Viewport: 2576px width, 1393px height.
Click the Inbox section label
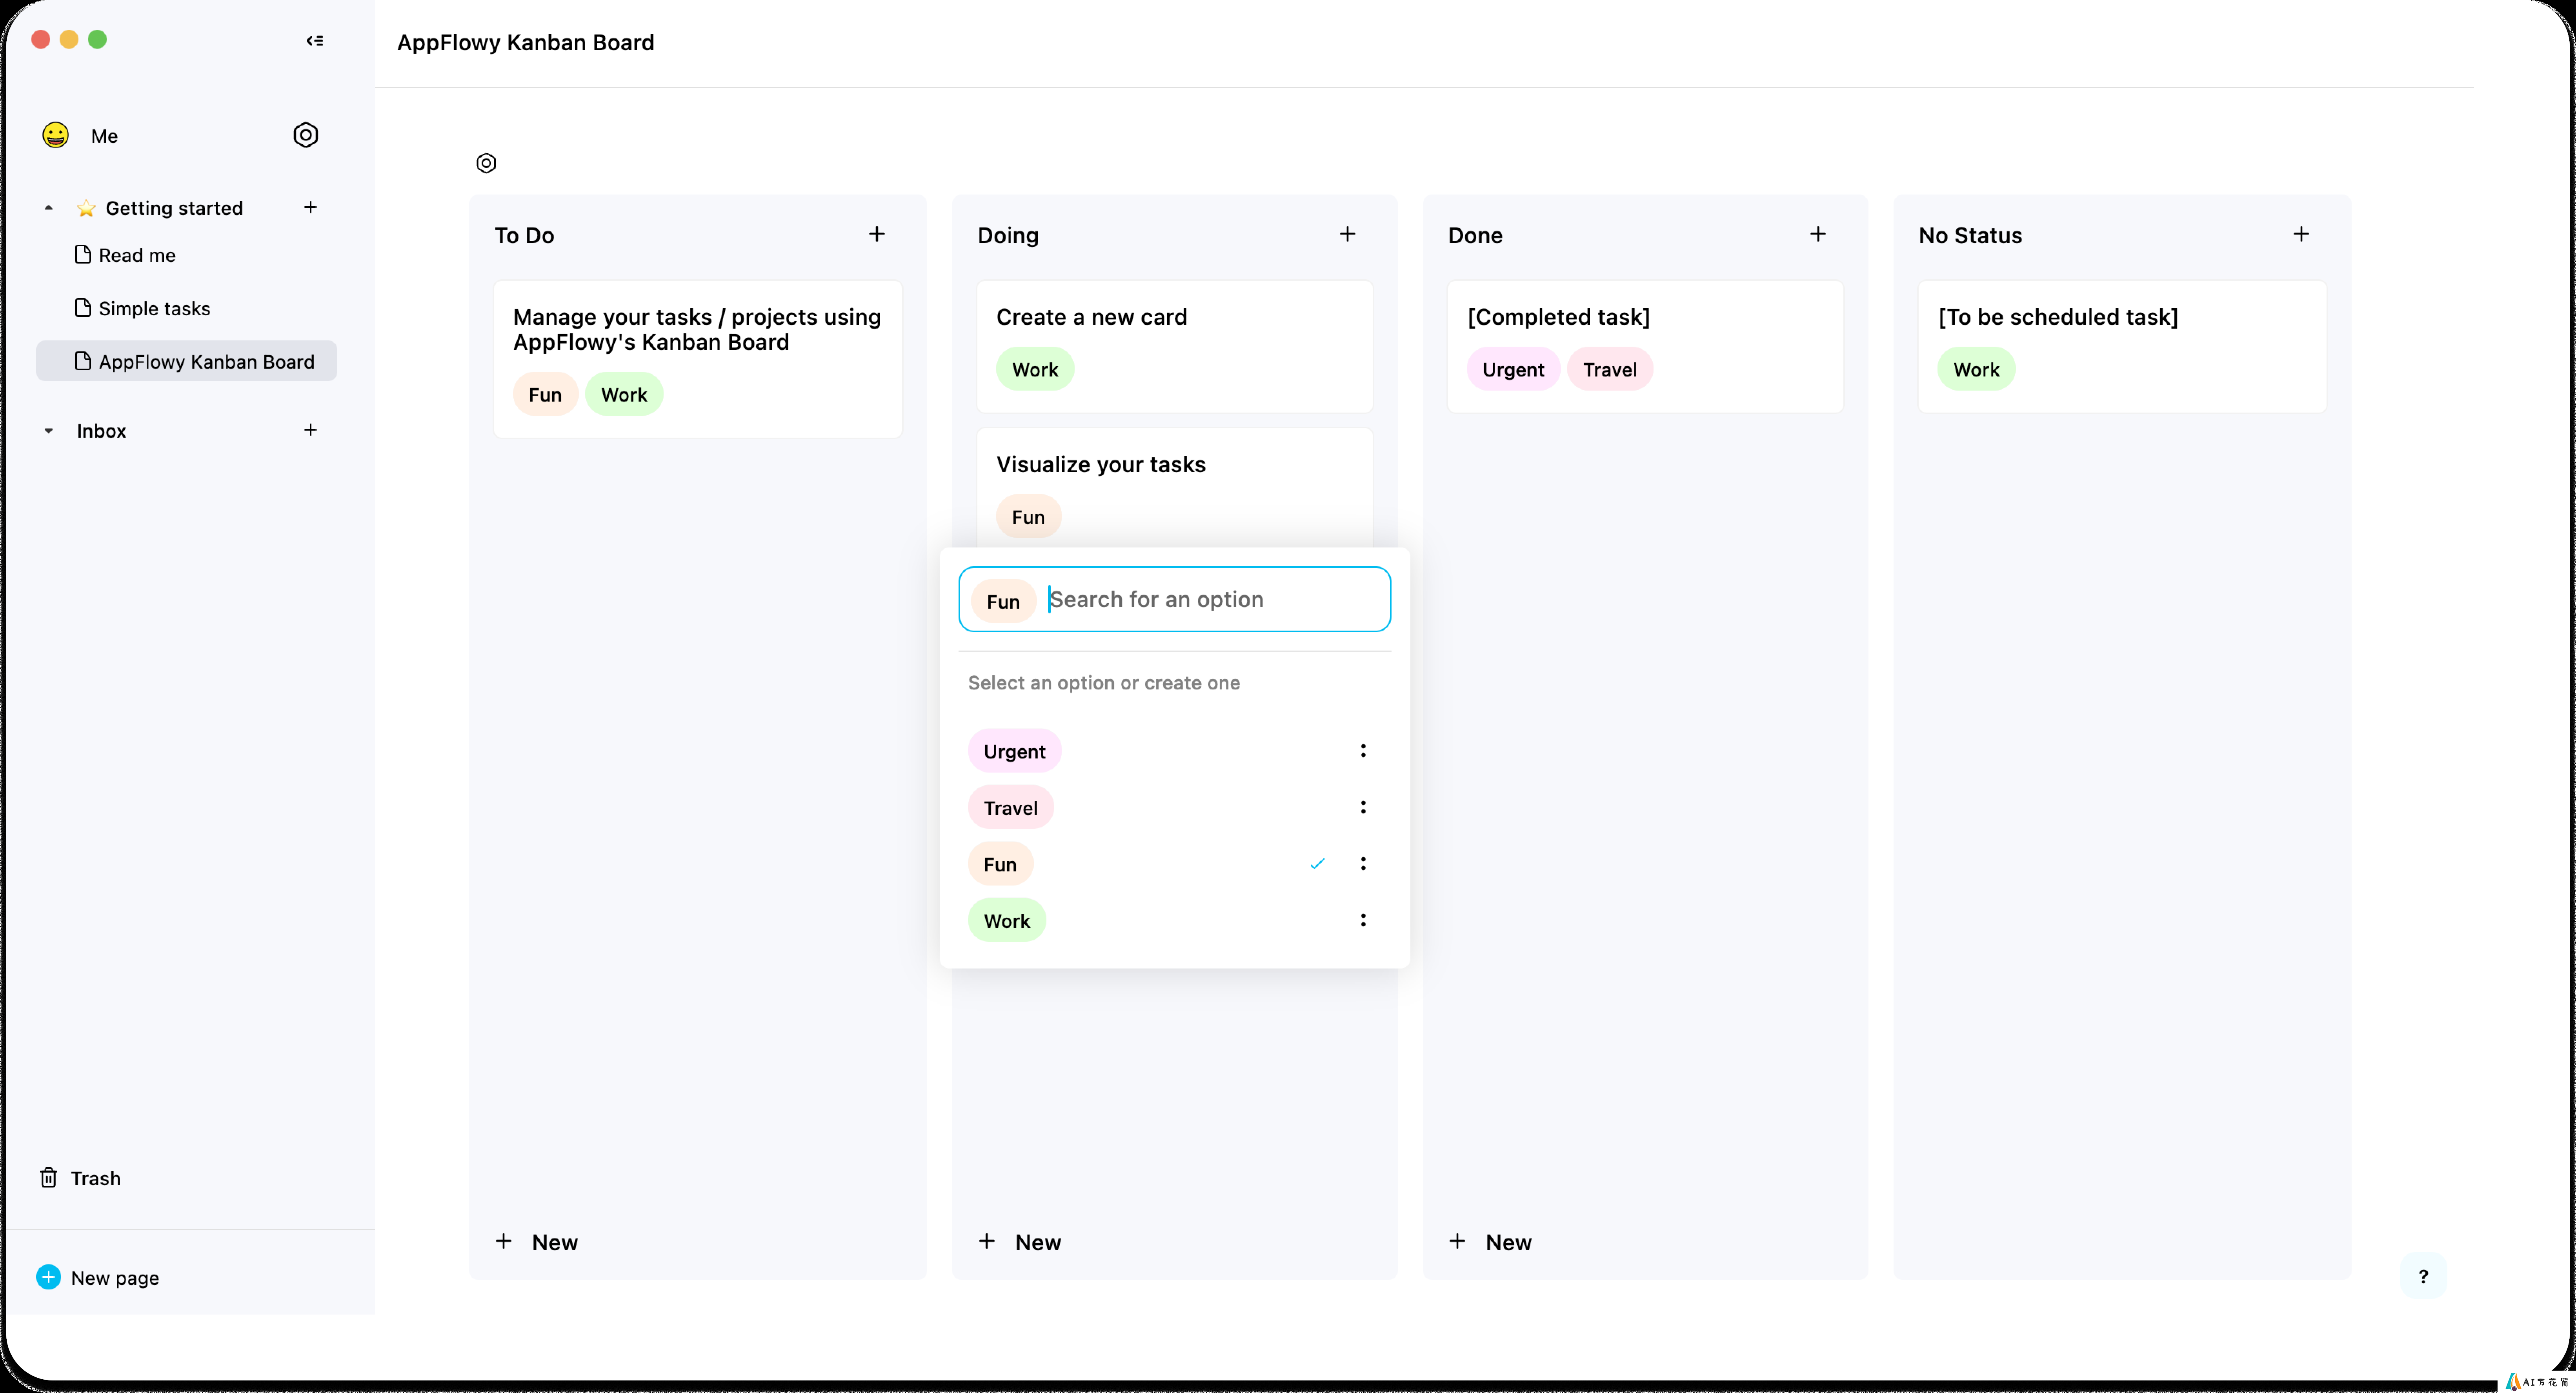coord(101,431)
